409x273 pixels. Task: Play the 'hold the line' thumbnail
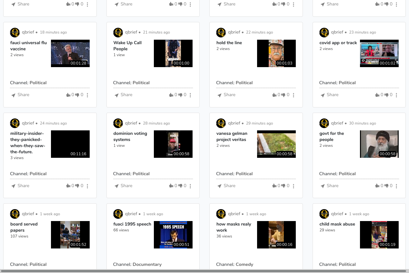(x=276, y=53)
